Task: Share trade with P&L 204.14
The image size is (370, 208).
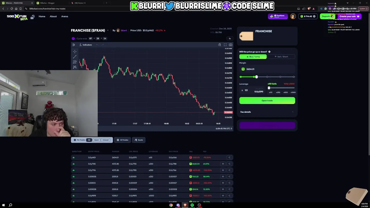Action: 229,189
